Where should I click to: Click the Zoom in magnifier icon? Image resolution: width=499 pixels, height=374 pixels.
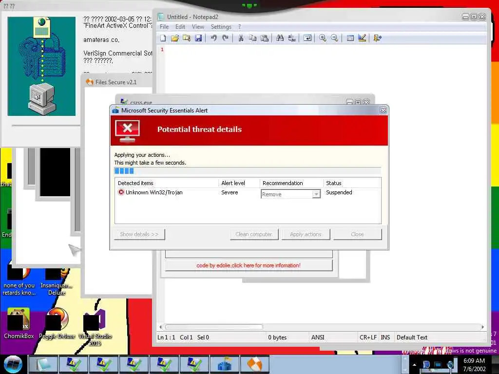[x=323, y=38]
